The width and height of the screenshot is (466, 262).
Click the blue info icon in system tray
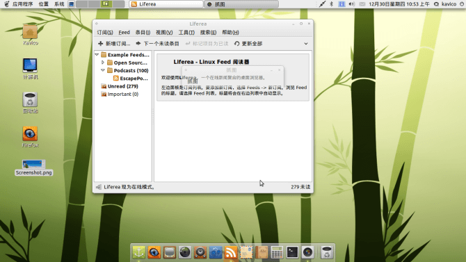[342, 4]
